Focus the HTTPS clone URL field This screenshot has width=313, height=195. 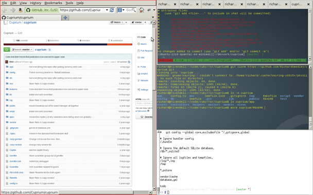pyautogui.click(x=144, y=103)
